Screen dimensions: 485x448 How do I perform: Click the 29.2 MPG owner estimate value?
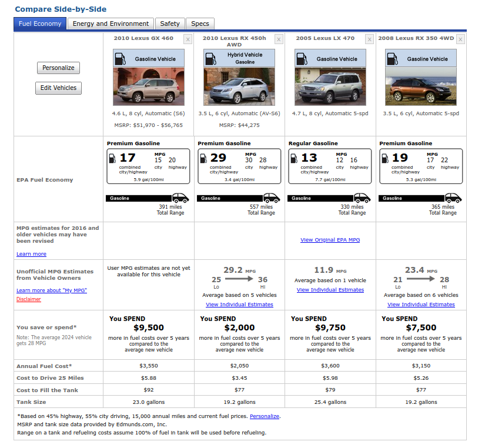[x=239, y=270]
